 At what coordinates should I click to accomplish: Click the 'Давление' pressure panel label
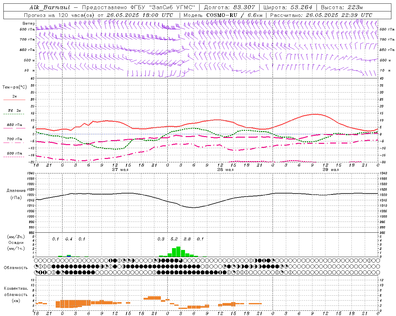16,191
